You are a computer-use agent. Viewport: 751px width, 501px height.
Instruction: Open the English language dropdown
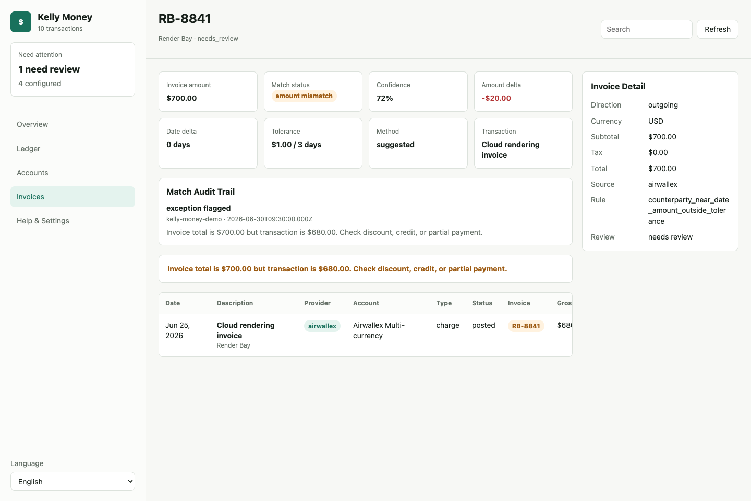click(72, 481)
